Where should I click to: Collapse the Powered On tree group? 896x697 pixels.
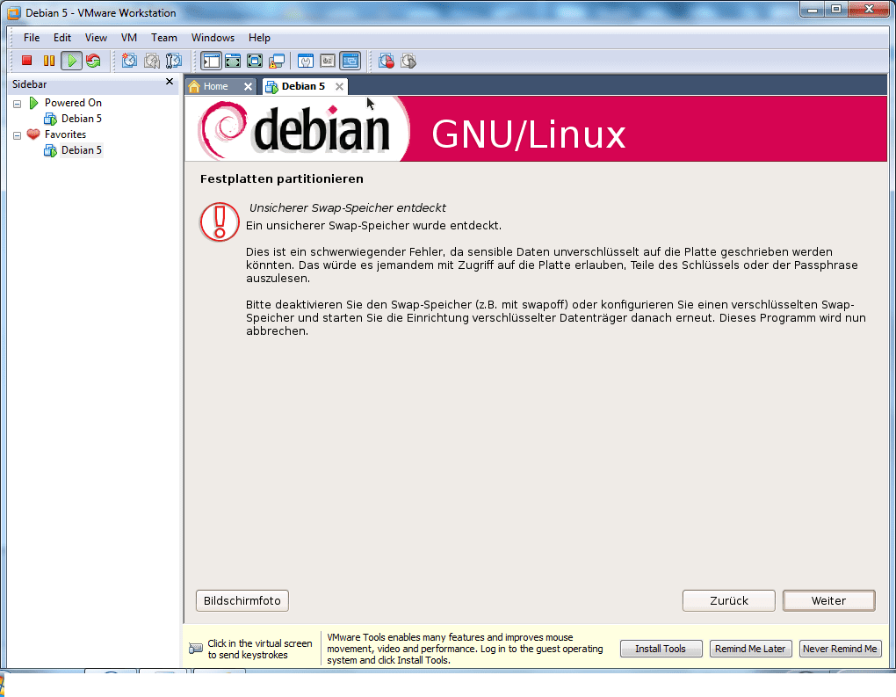coord(18,104)
